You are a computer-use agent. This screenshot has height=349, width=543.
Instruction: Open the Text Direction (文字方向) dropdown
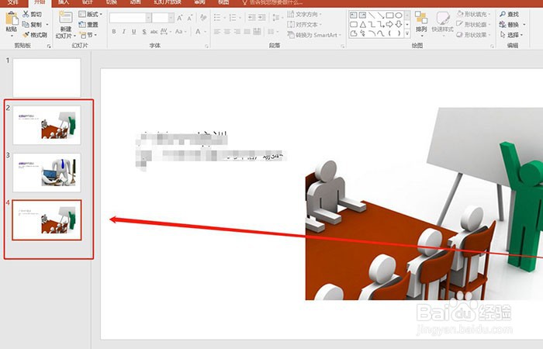point(304,14)
